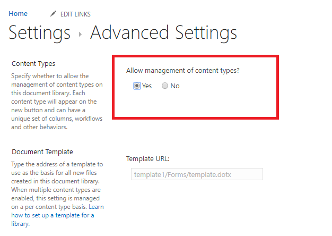Click the pencil icon beside EDIT LINKS
This screenshot has width=332, height=236.
tap(53, 14)
